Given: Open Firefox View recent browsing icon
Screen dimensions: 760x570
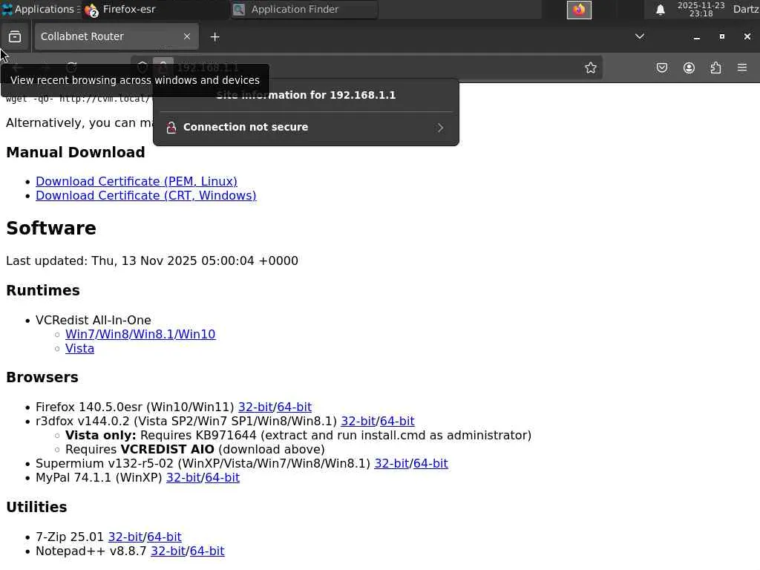Looking at the screenshot, I should click(x=15, y=37).
